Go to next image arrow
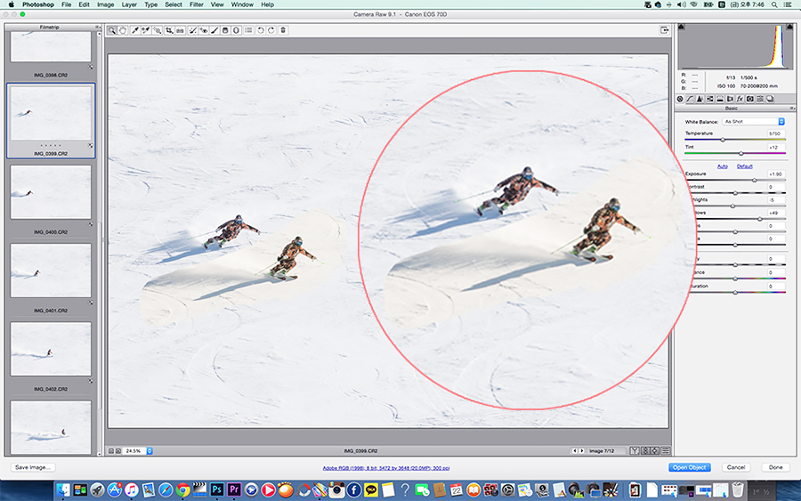 [x=581, y=451]
